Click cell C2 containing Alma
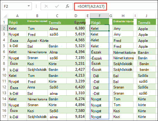Viewport: 158px width, 121px height. click(57, 28)
